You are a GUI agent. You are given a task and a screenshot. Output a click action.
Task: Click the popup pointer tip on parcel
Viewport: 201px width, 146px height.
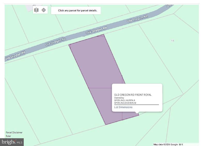coord(137,112)
